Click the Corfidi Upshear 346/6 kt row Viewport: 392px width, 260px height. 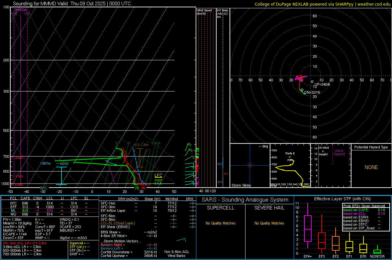(129, 255)
